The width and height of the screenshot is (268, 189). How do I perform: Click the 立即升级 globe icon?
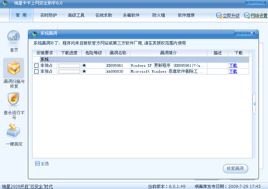(219, 16)
